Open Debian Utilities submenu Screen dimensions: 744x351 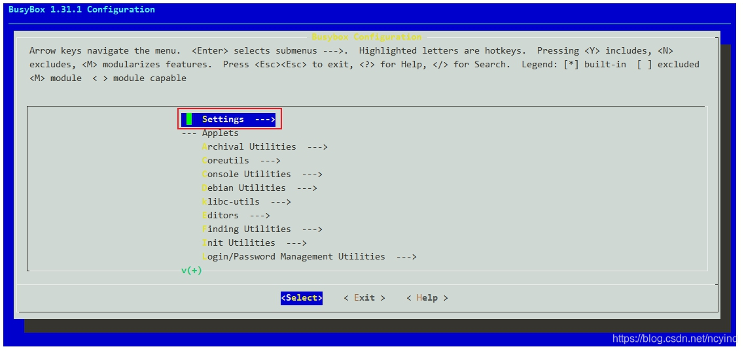pos(260,188)
